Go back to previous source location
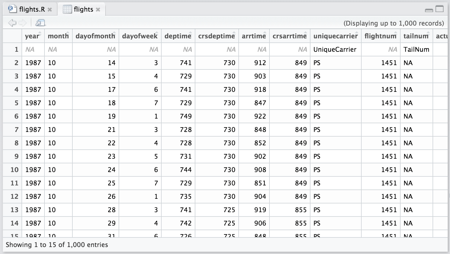450x254 pixels. (12, 23)
